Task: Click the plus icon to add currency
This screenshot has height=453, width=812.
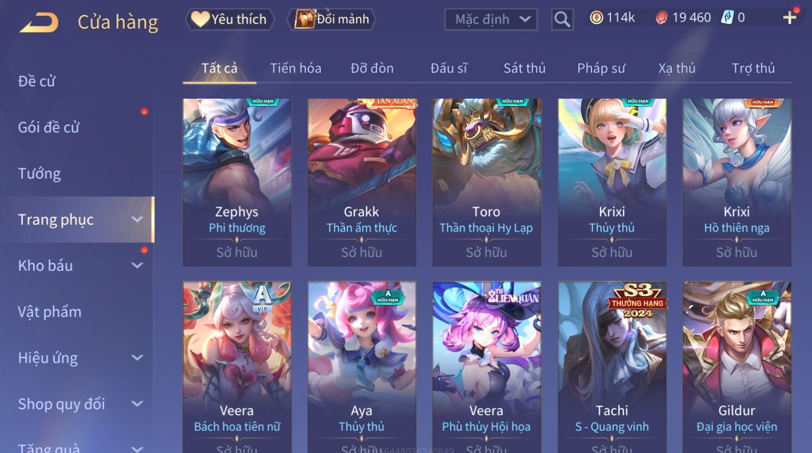Action: 789,18
